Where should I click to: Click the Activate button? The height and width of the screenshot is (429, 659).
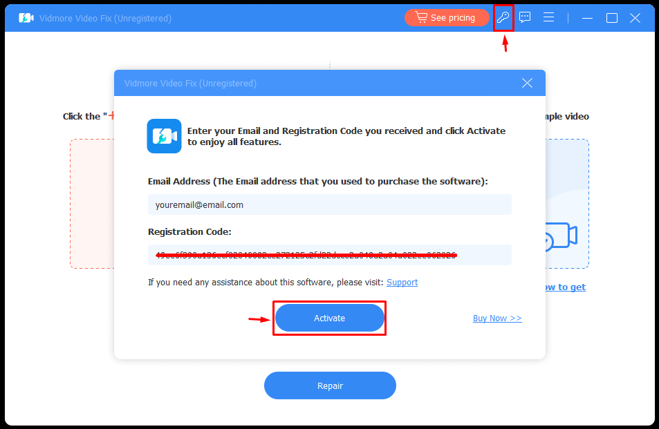329,318
